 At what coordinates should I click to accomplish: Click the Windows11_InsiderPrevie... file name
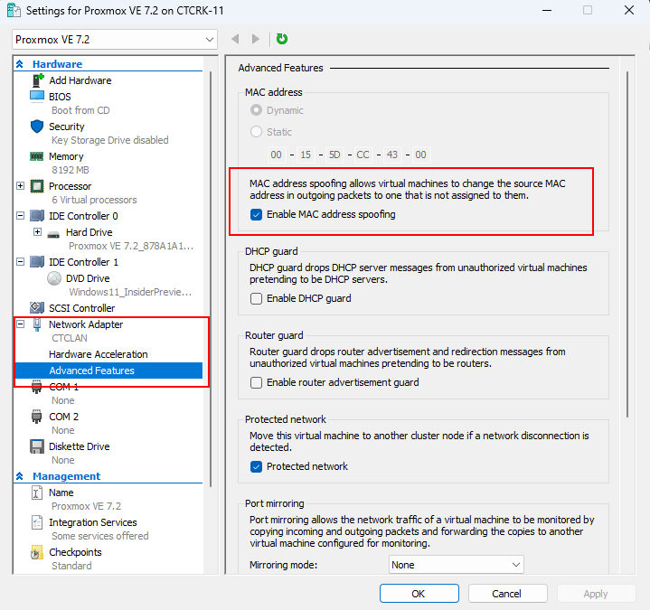coord(130,292)
